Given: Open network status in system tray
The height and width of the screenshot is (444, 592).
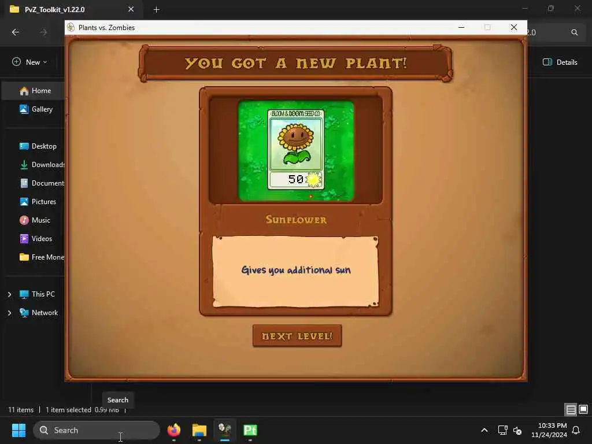Looking at the screenshot, I should (502, 430).
